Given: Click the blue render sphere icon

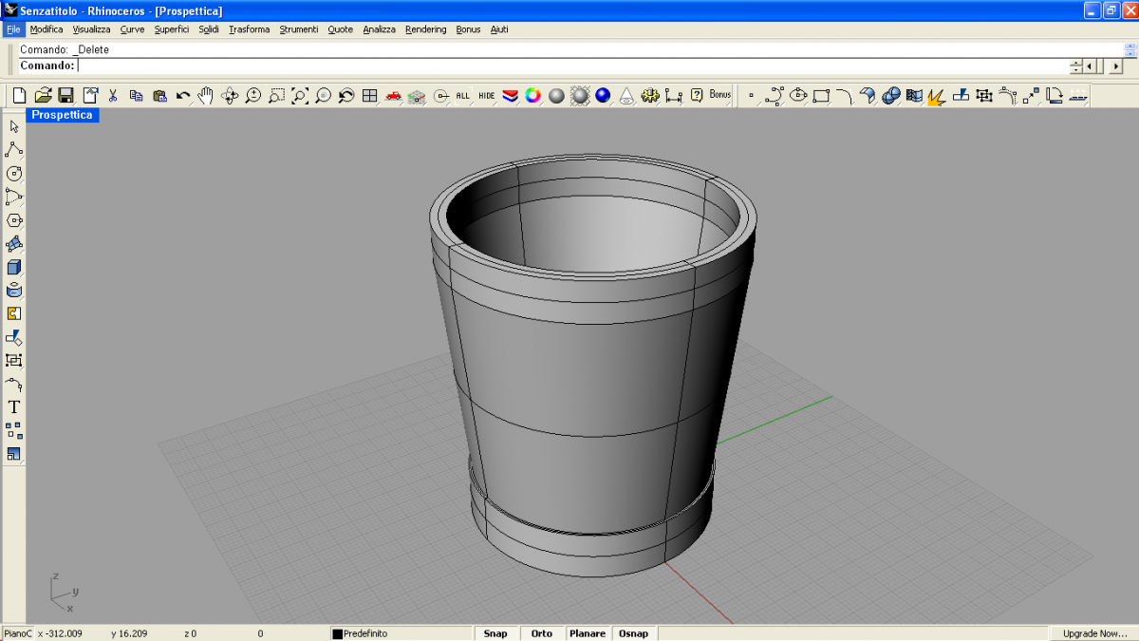Looking at the screenshot, I should [x=604, y=95].
